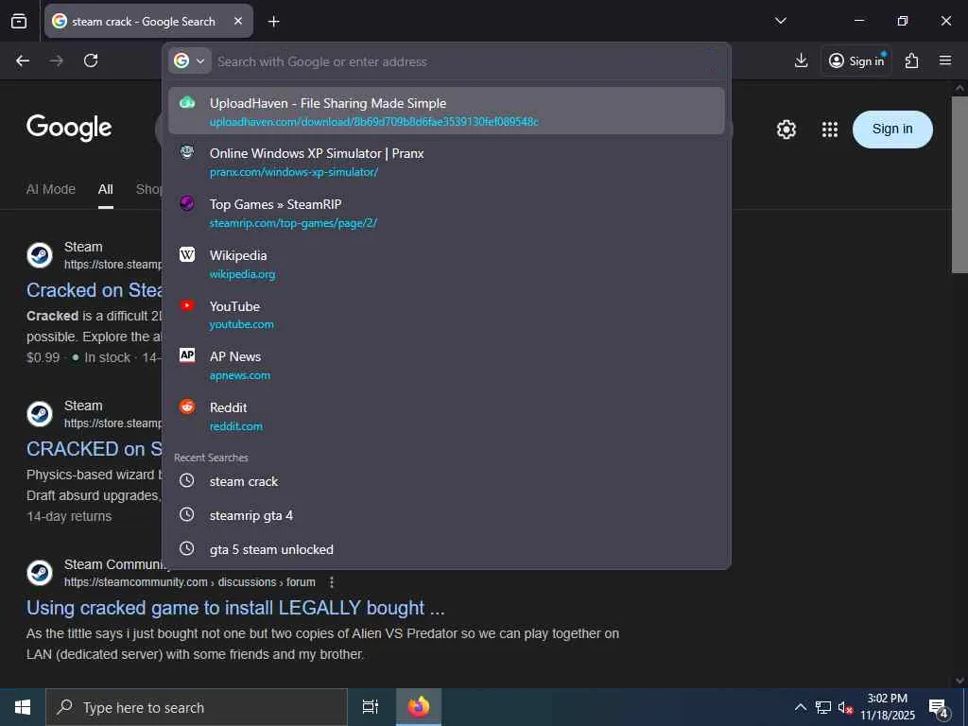This screenshot has height=726, width=968.
Task: Open the Extensions puzzle icon
Action: pos(912,60)
